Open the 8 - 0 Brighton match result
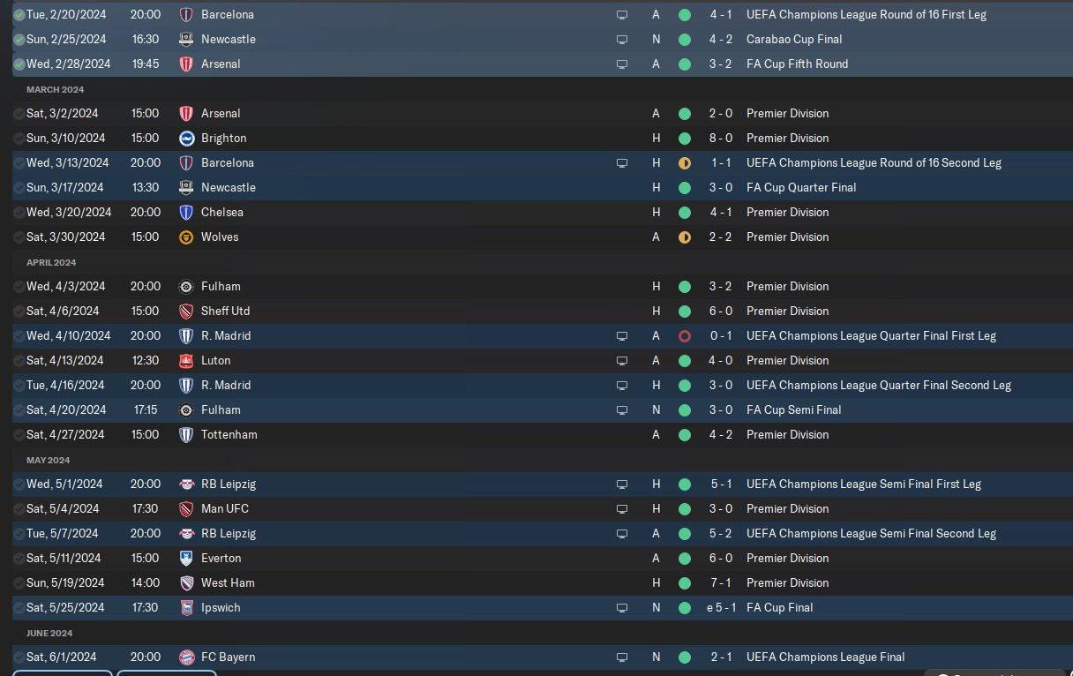Image resolution: width=1073 pixels, height=676 pixels. [x=722, y=138]
